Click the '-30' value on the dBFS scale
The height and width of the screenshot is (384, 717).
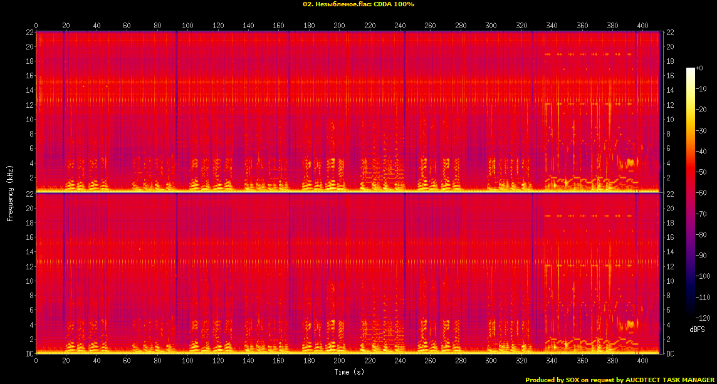coord(704,130)
